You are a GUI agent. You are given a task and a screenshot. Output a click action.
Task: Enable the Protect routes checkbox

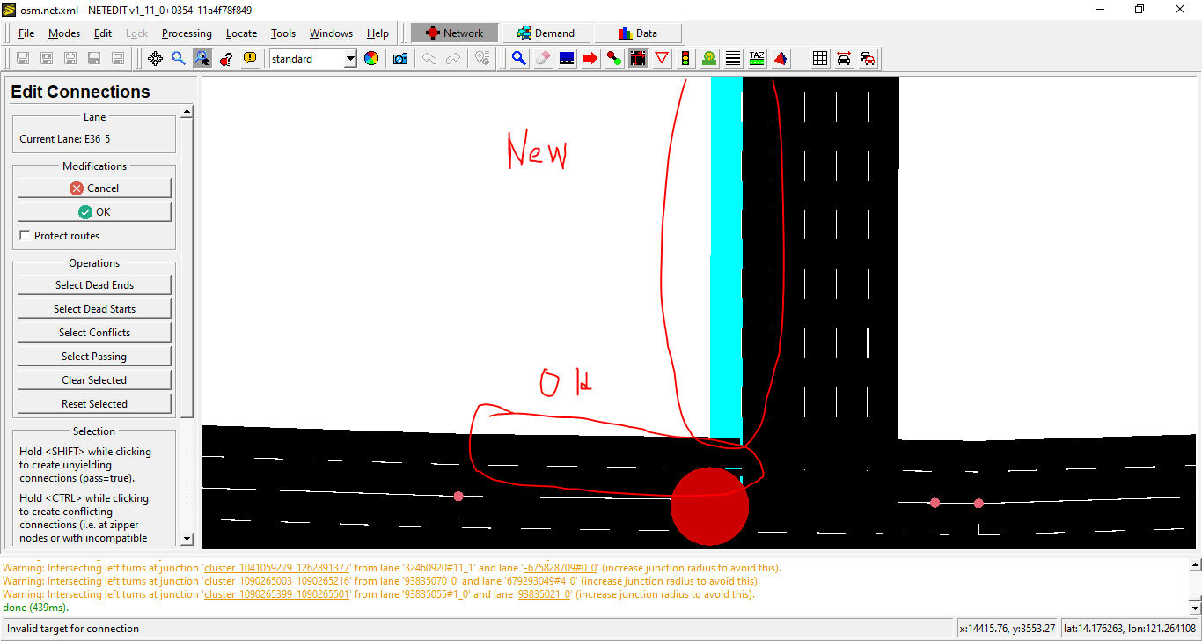pos(25,236)
